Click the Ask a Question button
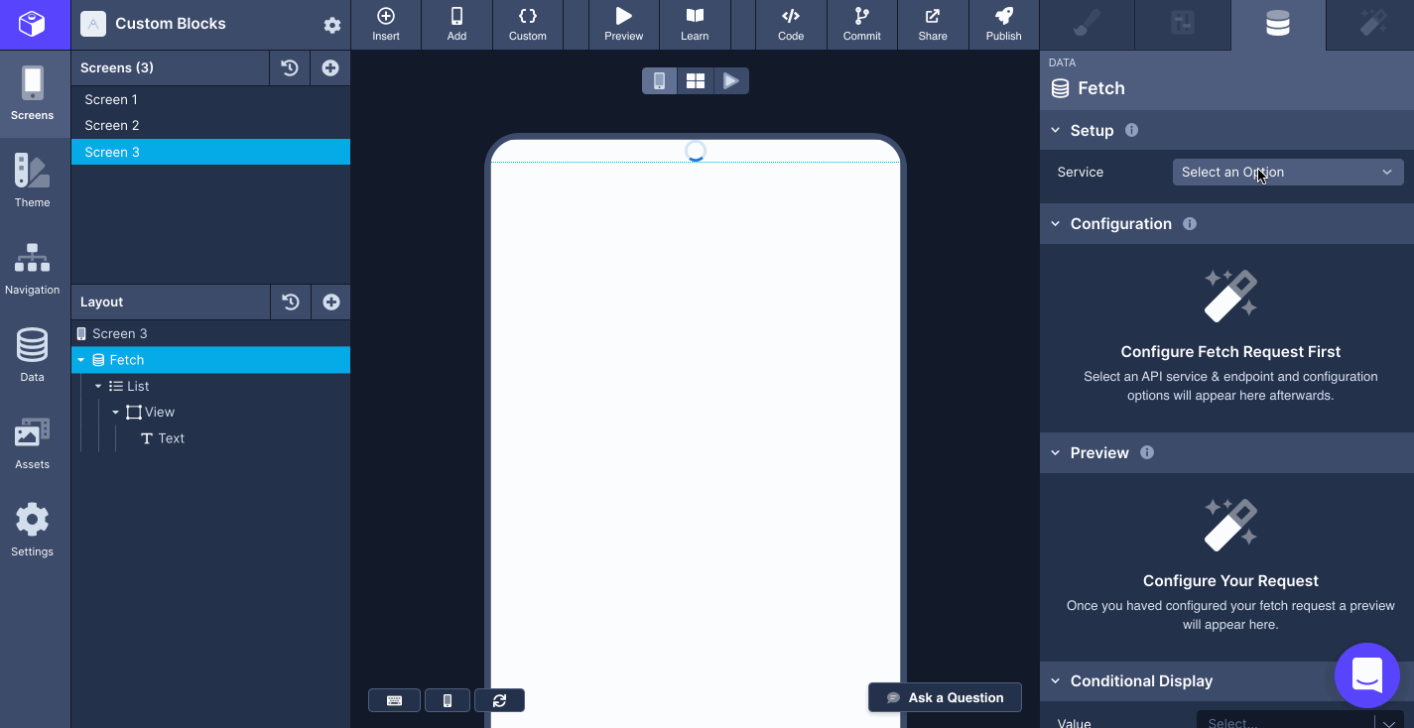The width and height of the screenshot is (1414, 728). point(945,697)
